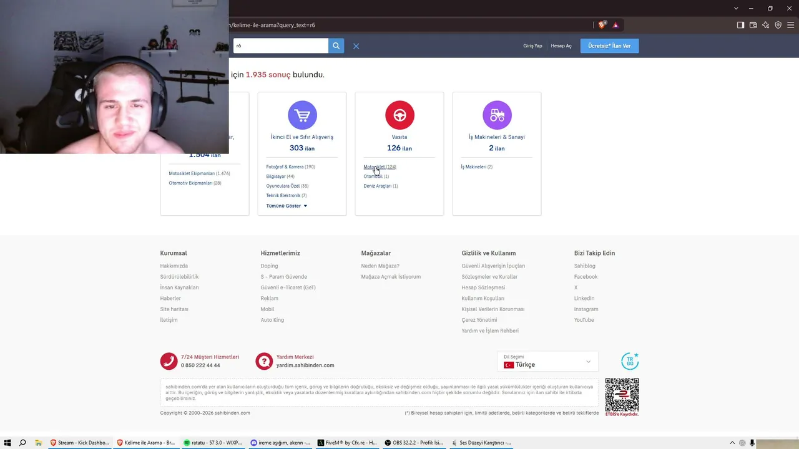
Task: Click the search input field containing r6
Action: click(x=280, y=46)
